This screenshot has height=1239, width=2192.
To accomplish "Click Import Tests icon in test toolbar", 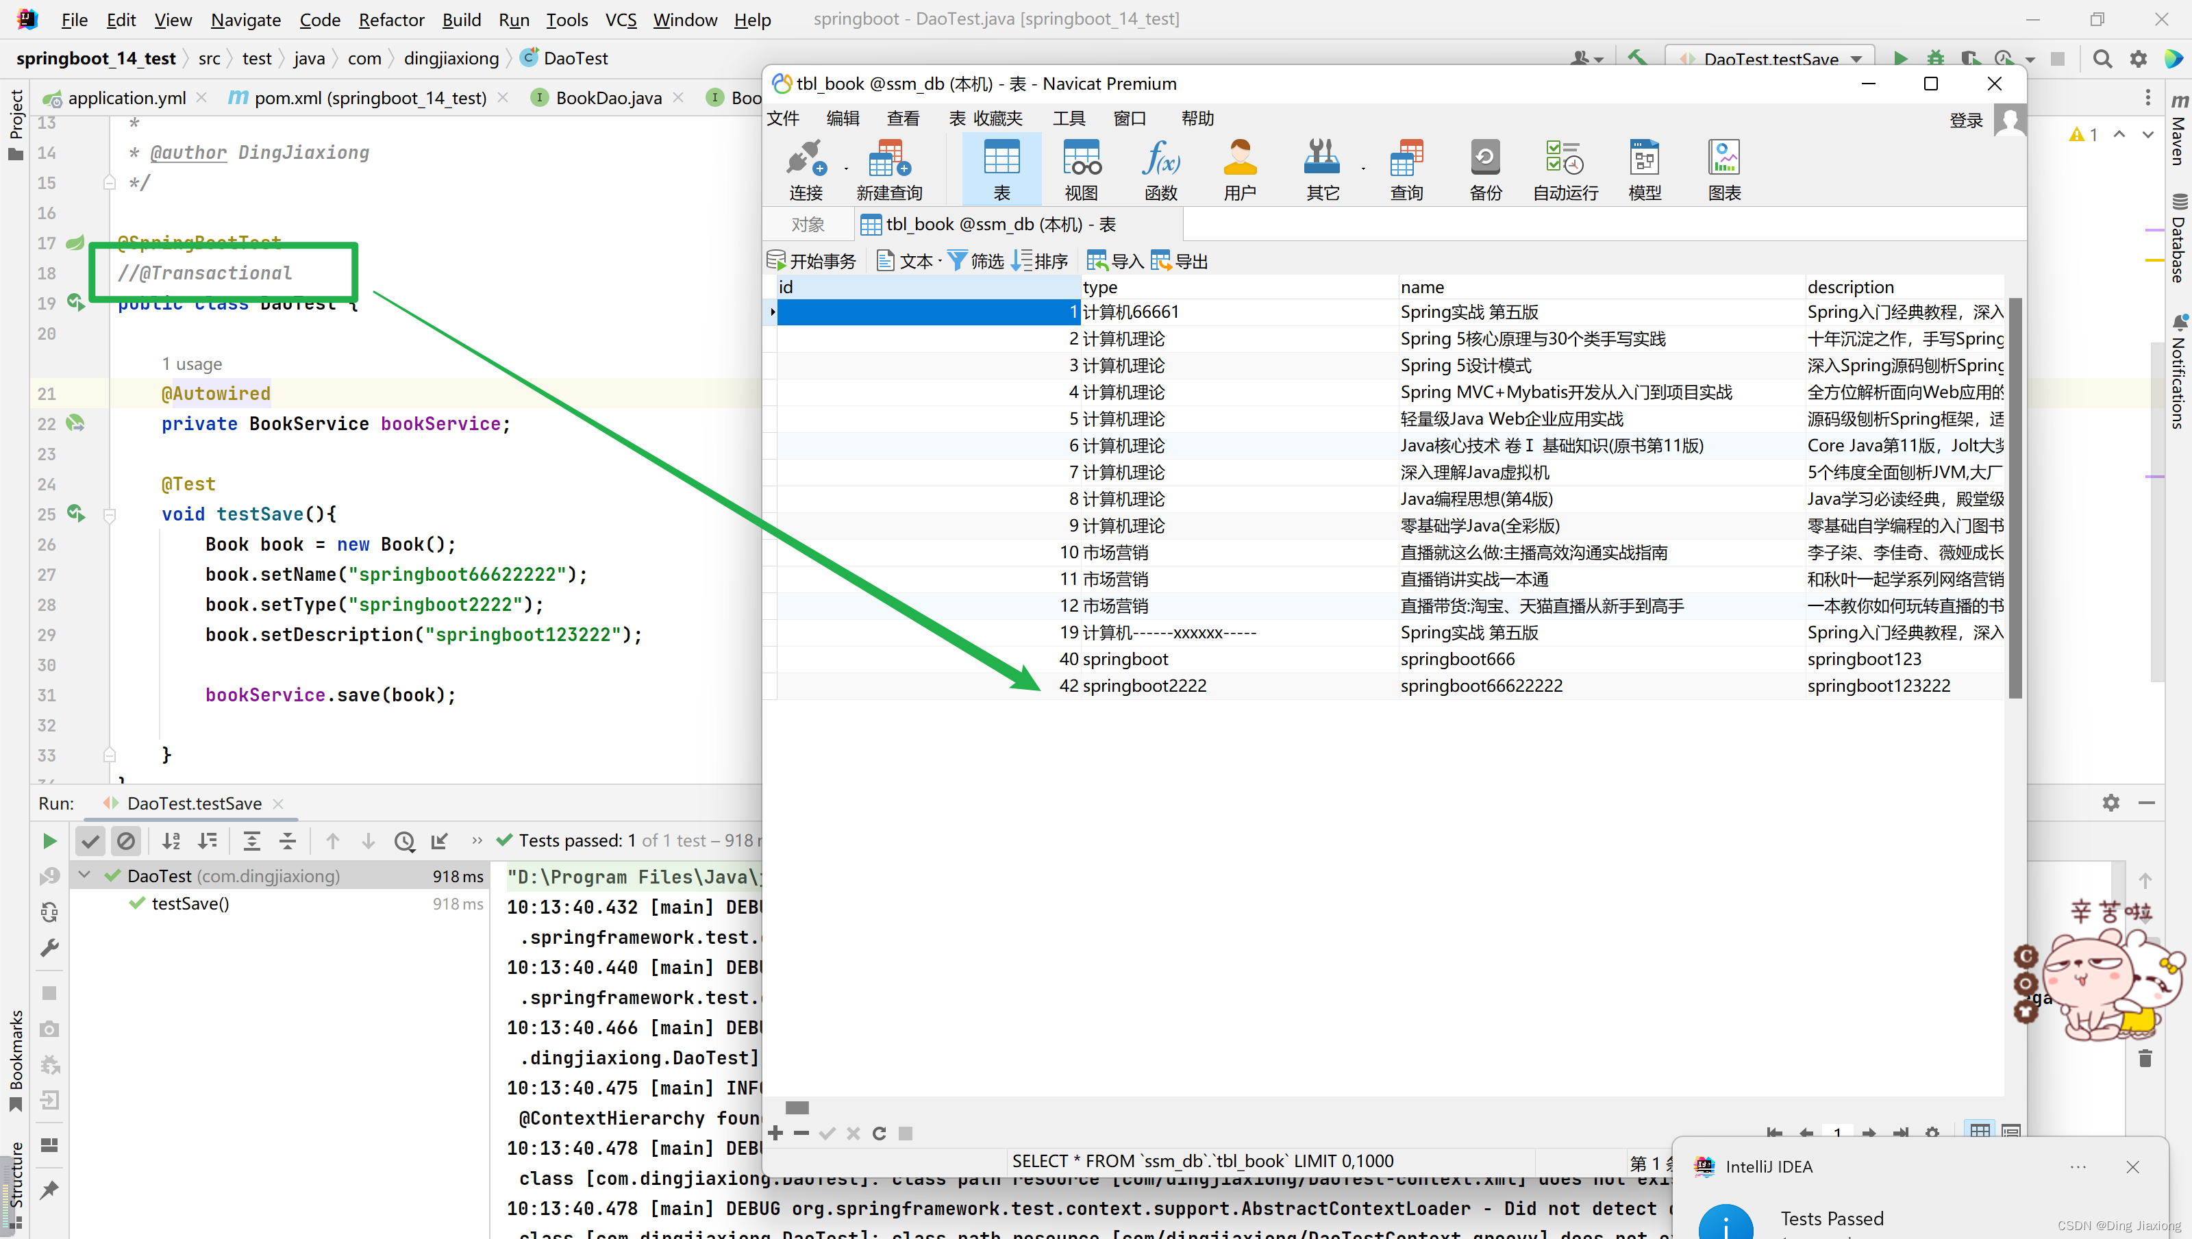I will [439, 841].
